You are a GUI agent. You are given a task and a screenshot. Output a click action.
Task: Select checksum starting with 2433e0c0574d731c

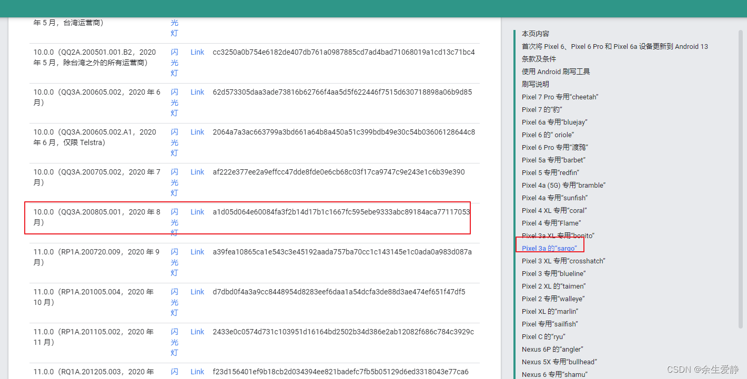(343, 332)
